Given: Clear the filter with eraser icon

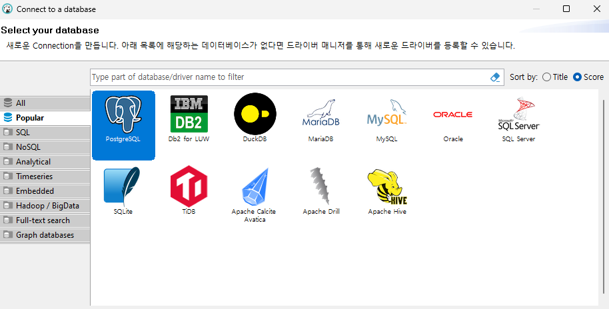Looking at the screenshot, I should 495,77.
